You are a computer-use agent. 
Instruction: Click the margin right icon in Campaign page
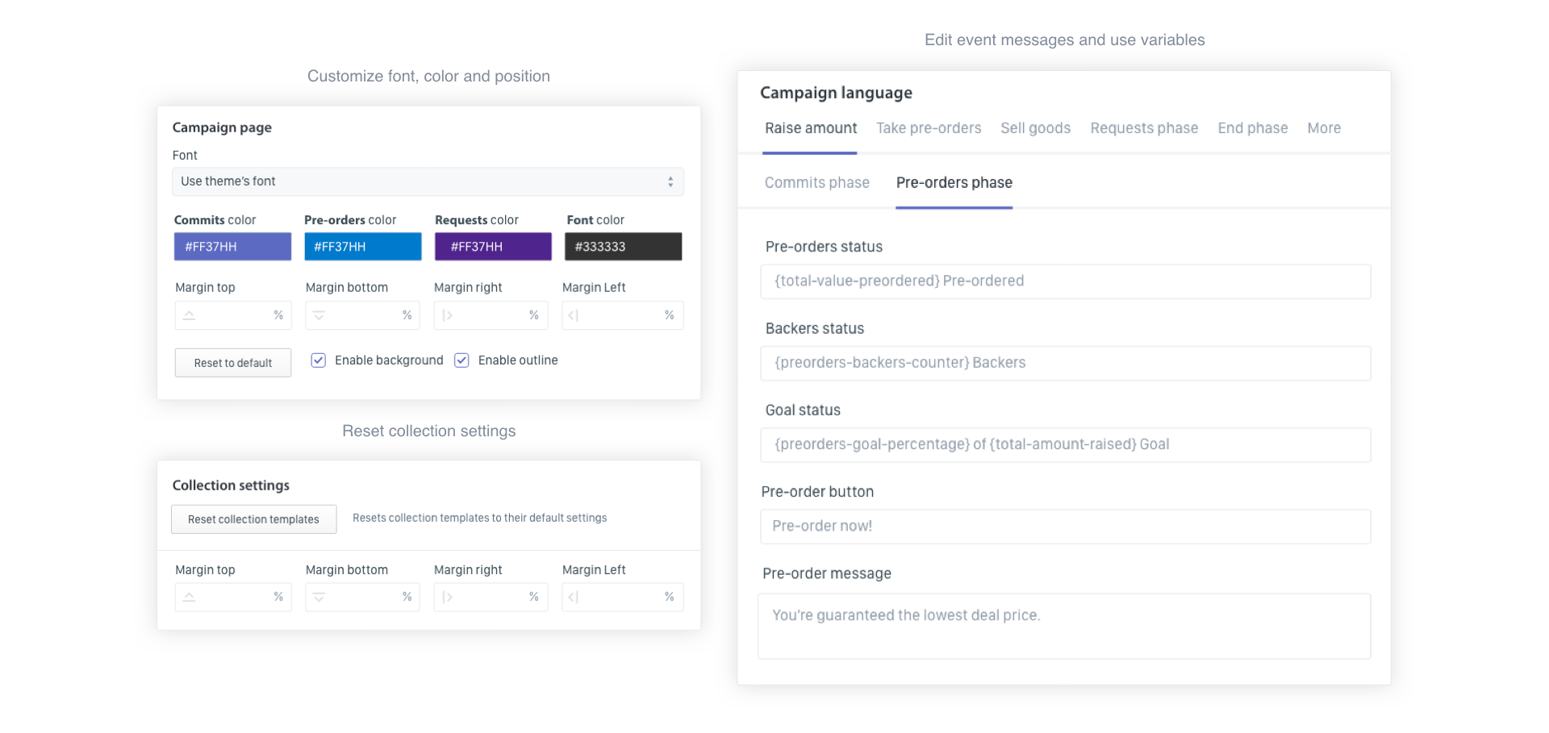click(448, 315)
